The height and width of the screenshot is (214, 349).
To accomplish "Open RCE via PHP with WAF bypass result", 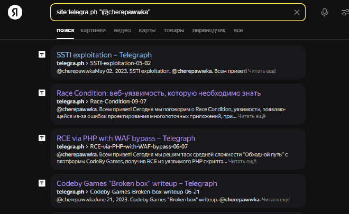I will point(126,138).
